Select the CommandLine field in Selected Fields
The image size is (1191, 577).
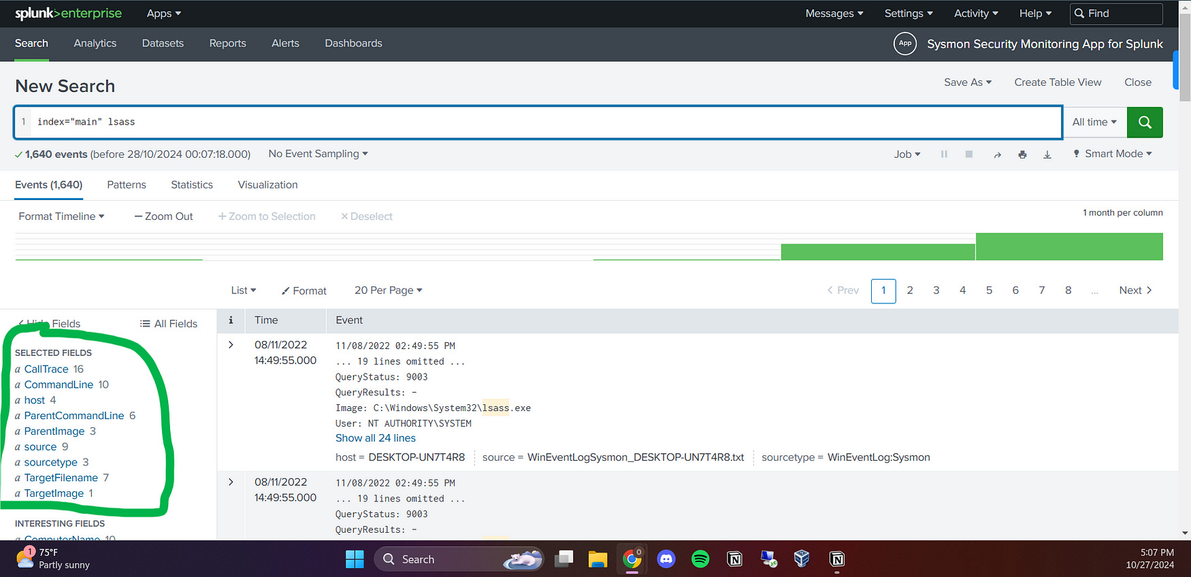point(59,384)
